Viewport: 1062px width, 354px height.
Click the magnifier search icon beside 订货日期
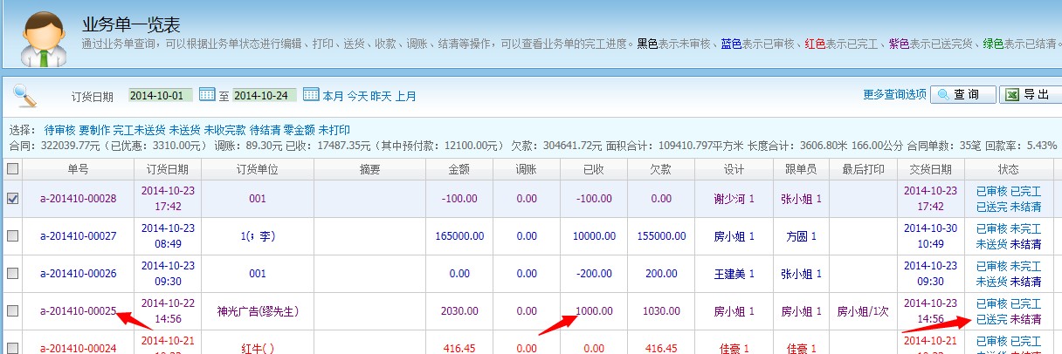[x=24, y=94]
